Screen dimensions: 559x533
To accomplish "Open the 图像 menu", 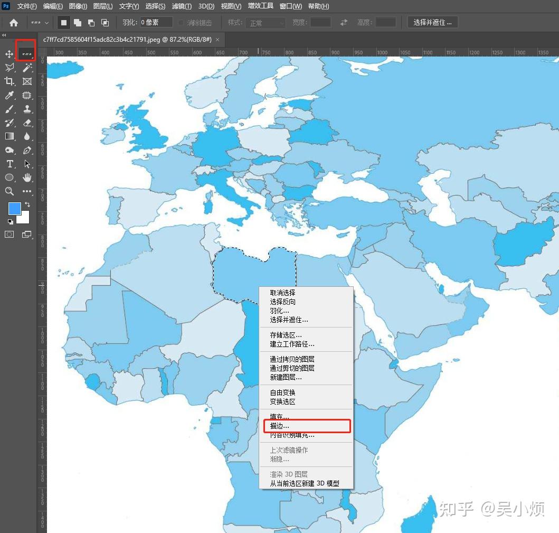I will 78,6.
